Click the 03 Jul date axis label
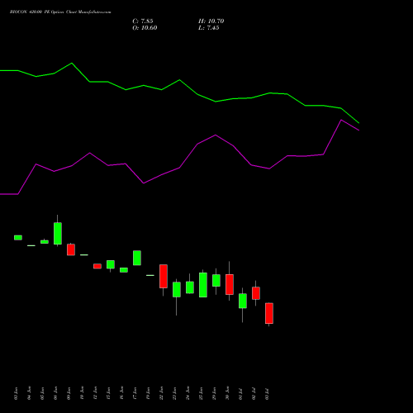 (x=268, y=394)
